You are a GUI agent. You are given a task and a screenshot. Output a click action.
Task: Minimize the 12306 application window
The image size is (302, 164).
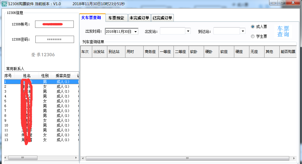click(274, 3)
